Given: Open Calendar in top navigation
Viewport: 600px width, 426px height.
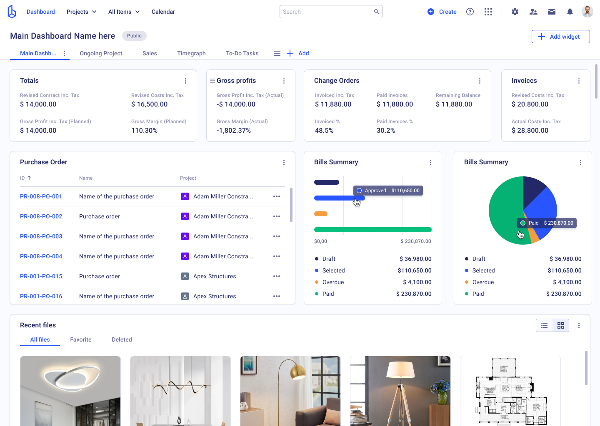Looking at the screenshot, I should pos(163,12).
